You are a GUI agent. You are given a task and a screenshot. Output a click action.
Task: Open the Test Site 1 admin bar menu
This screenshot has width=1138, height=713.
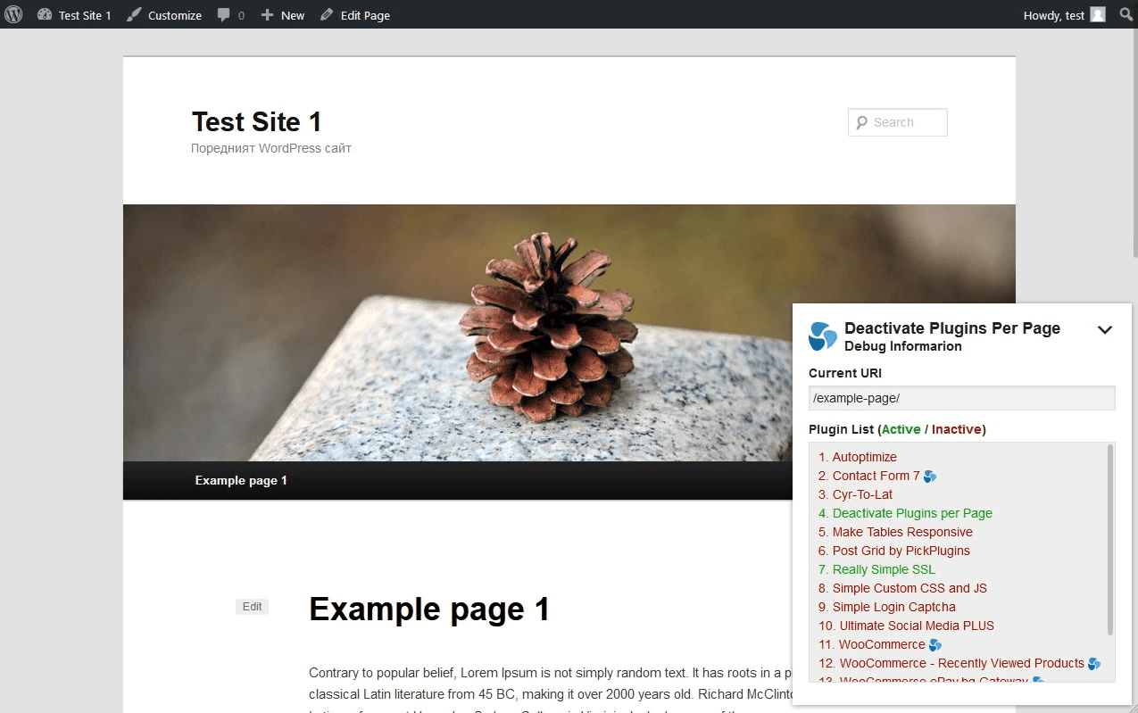tap(74, 14)
